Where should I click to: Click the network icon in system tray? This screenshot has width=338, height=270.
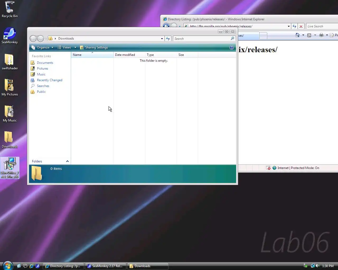pyautogui.click(x=313, y=266)
